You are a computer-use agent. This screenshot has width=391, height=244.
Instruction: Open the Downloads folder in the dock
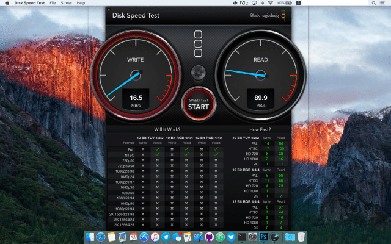(290, 237)
